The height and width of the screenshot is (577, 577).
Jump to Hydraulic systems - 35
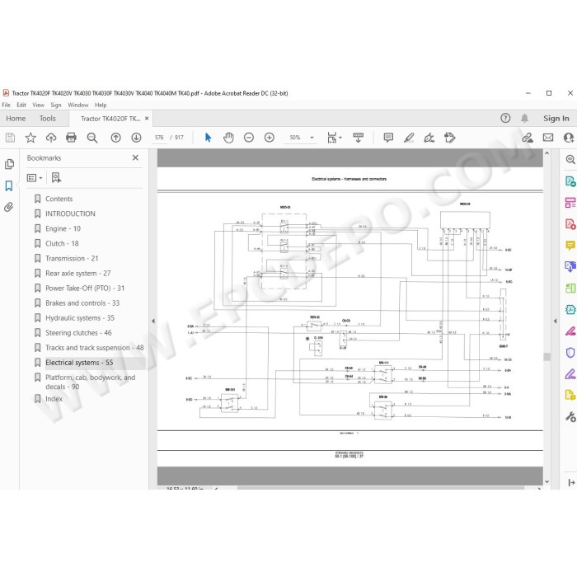(x=80, y=318)
